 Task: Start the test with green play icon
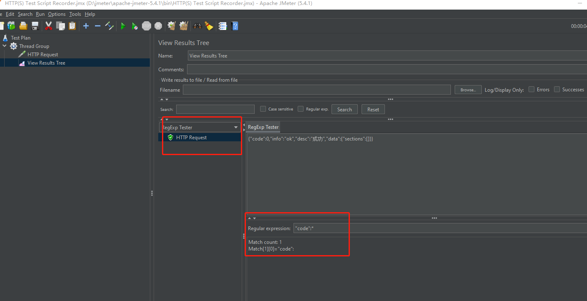click(x=123, y=26)
